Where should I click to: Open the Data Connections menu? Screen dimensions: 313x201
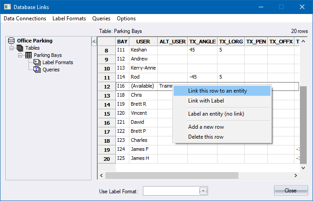tap(25, 19)
